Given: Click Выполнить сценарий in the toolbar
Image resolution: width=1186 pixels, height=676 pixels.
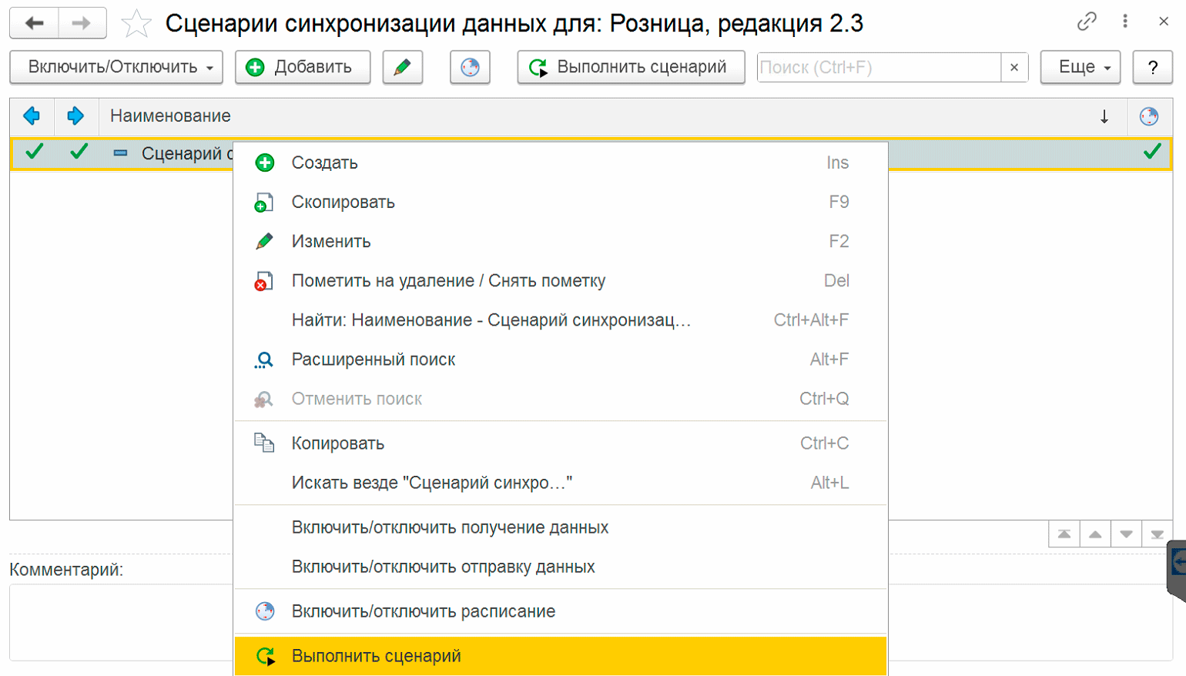Looking at the screenshot, I should 631,67.
